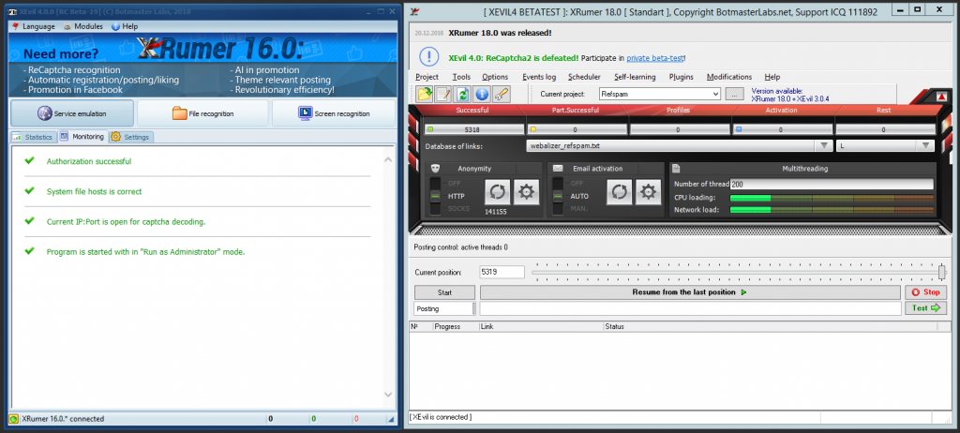This screenshot has height=433, width=960.
Task: Open the Anonymity gear settings icon
Action: click(525, 192)
